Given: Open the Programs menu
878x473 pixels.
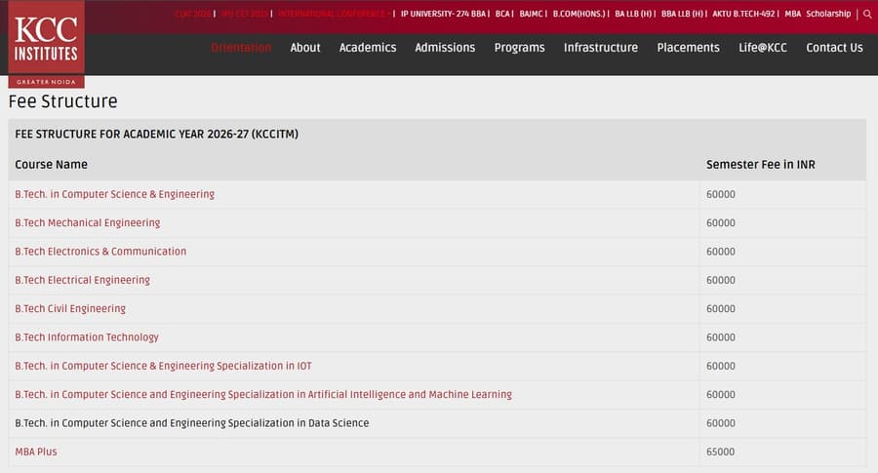Looking at the screenshot, I should pos(519,48).
